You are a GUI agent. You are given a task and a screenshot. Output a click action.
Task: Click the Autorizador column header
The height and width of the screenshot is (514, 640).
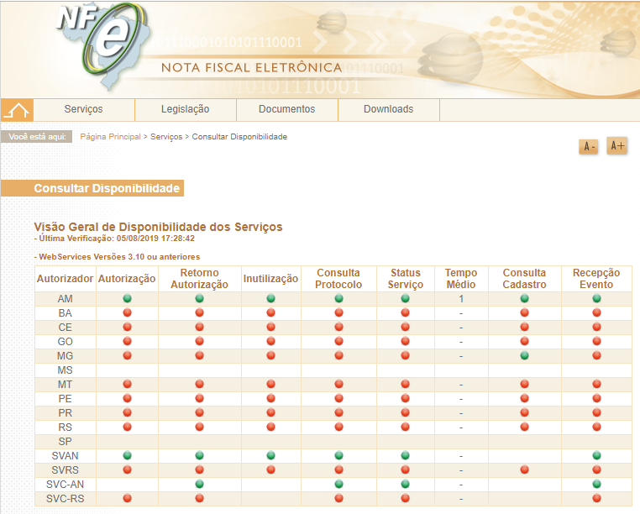(x=66, y=279)
